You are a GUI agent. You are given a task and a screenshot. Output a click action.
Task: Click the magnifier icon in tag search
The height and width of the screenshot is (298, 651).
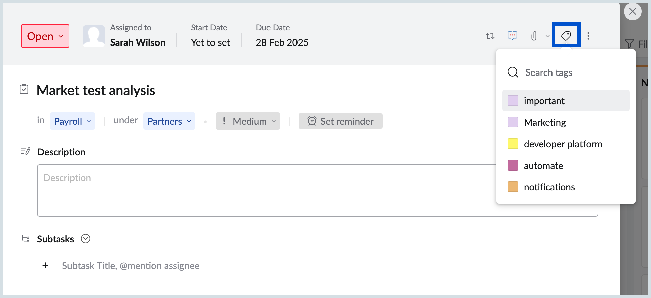click(x=513, y=72)
